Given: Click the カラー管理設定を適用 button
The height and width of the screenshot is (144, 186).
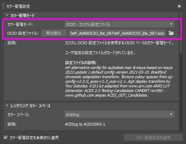Looking at the screenshot, I should pos(153,138).
